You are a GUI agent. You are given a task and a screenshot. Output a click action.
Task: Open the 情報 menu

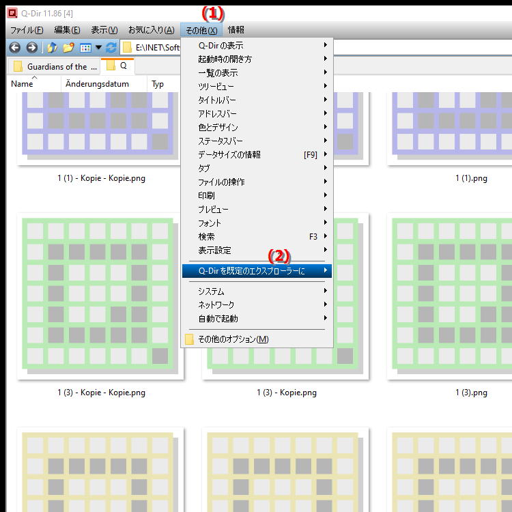(x=236, y=30)
